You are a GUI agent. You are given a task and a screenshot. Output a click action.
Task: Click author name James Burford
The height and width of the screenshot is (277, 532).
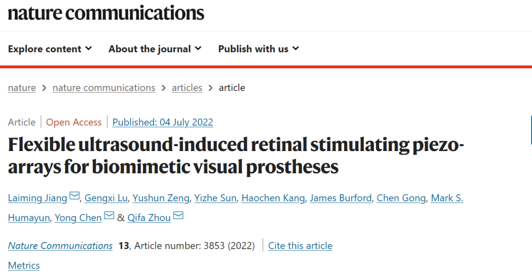pyautogui.click(x=341, y=198)
